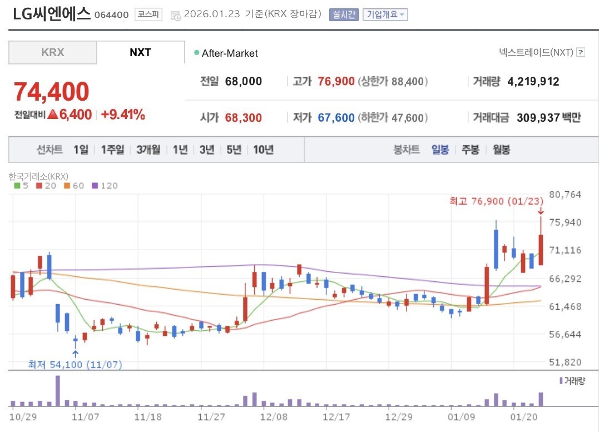599x432 pixels.
Task: Click the 10/29 date axis label
Action: tap(23, 417)
